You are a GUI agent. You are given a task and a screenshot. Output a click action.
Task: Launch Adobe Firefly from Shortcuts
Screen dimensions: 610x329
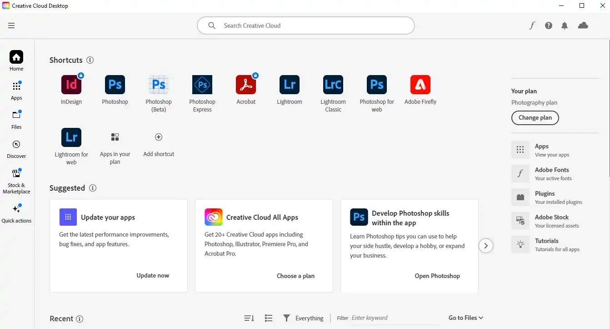(x=420, y=85)
